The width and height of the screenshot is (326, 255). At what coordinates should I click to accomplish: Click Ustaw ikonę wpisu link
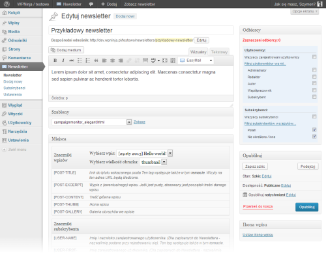[258, 235]
